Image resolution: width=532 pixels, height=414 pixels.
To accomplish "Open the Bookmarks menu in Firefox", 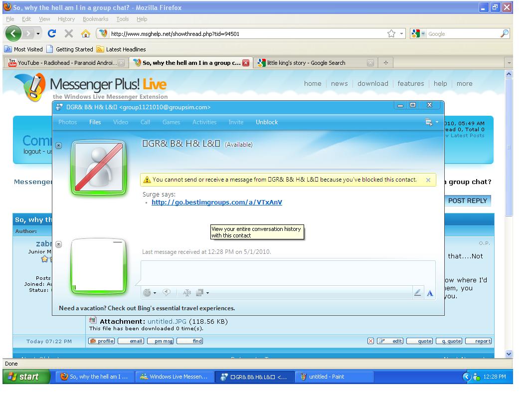I will tap(95, 19).
